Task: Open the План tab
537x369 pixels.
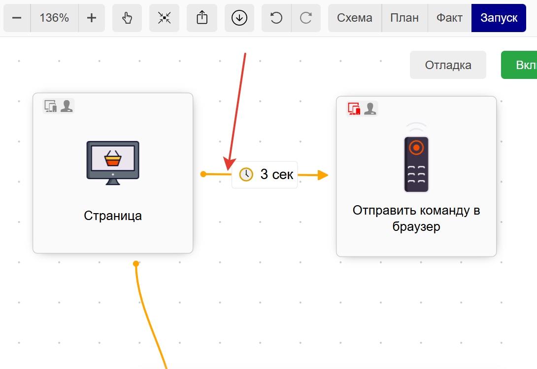Action: click(x=404, y=18)
